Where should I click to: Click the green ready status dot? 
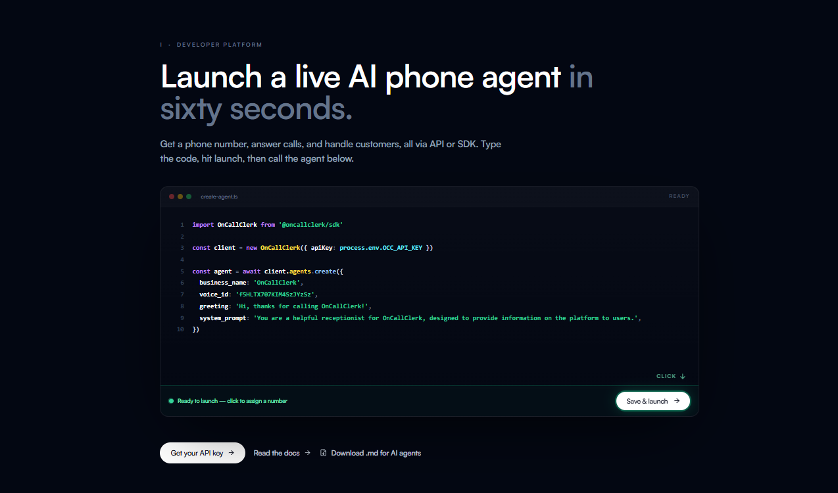tap(171, 401)
